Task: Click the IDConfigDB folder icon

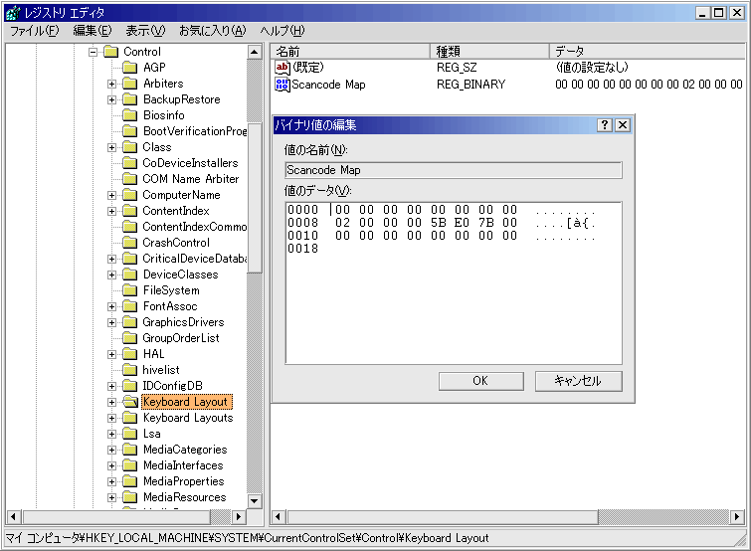Action: (x=129, y=386)
